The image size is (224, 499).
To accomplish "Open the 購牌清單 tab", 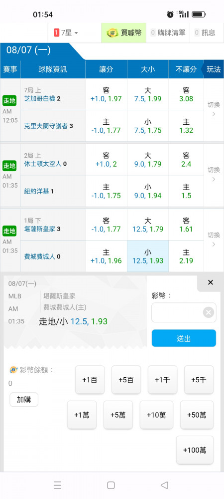I will [x=168, y=32].
